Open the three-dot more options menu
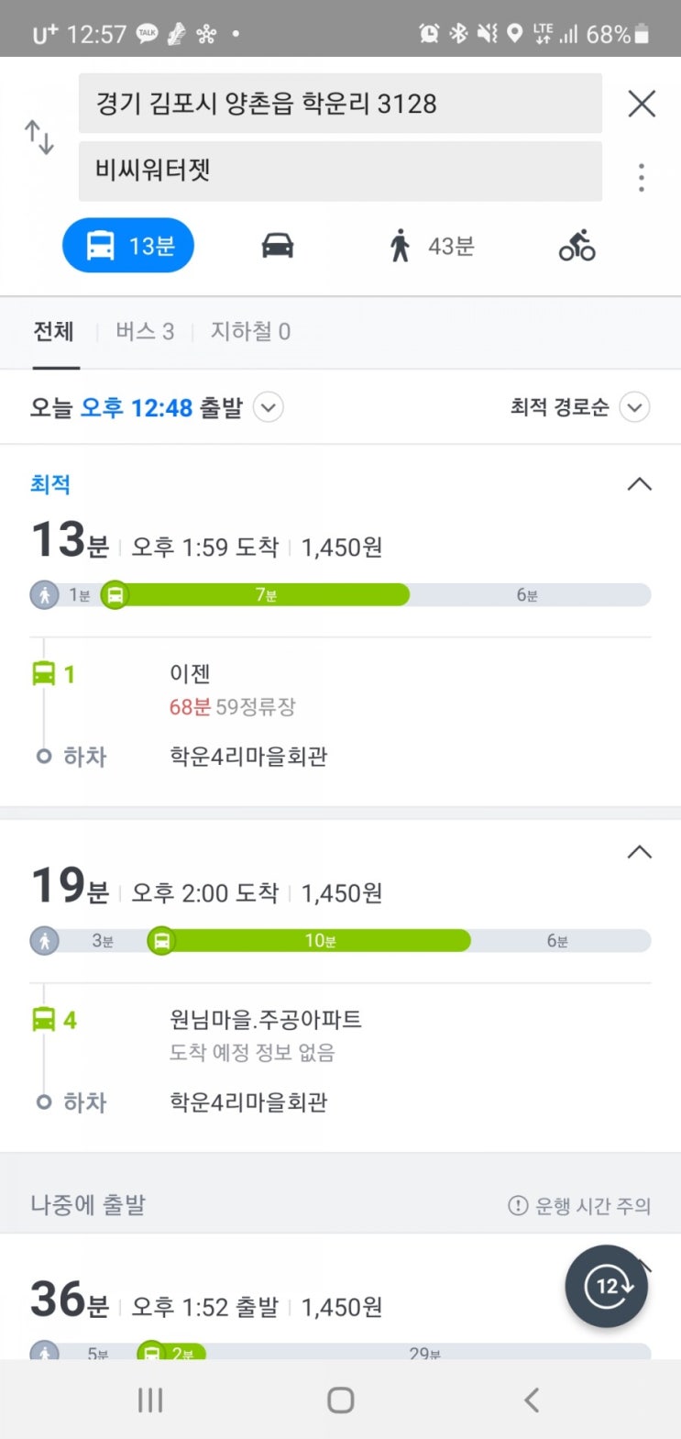The image size is (681, 1439). [x=642, y=177]
